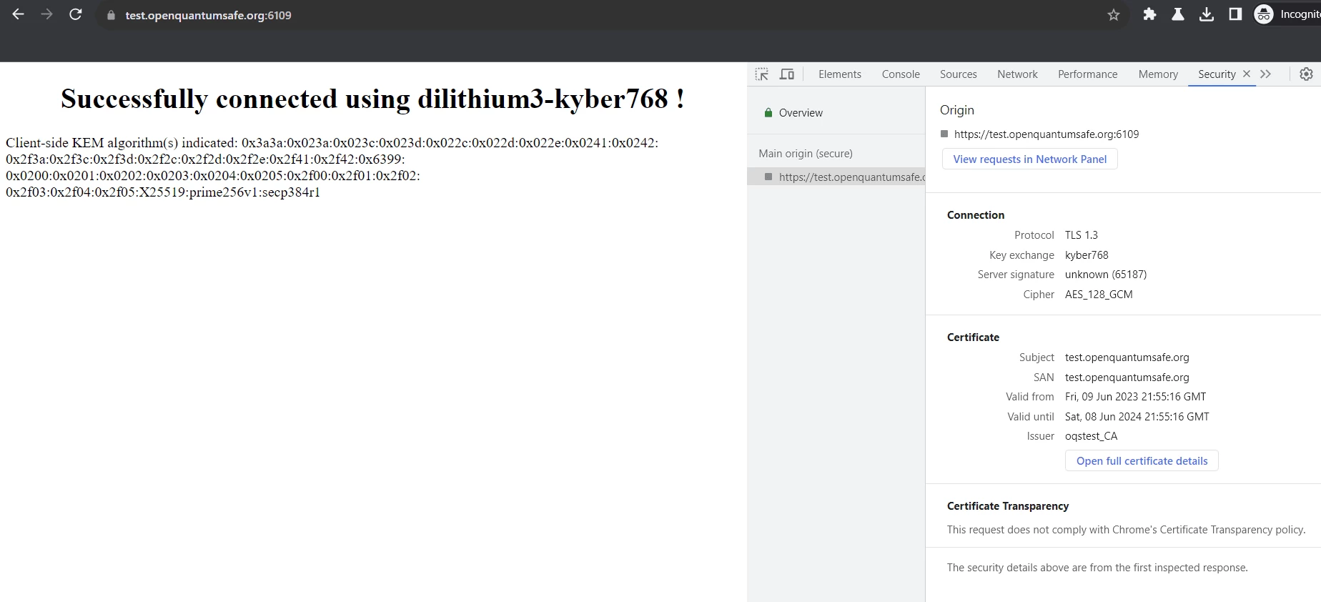This screenshot has width=1321, height=602.
Task: Click the Cipher value AES_128_GCM
Action: click(1099, 295)
